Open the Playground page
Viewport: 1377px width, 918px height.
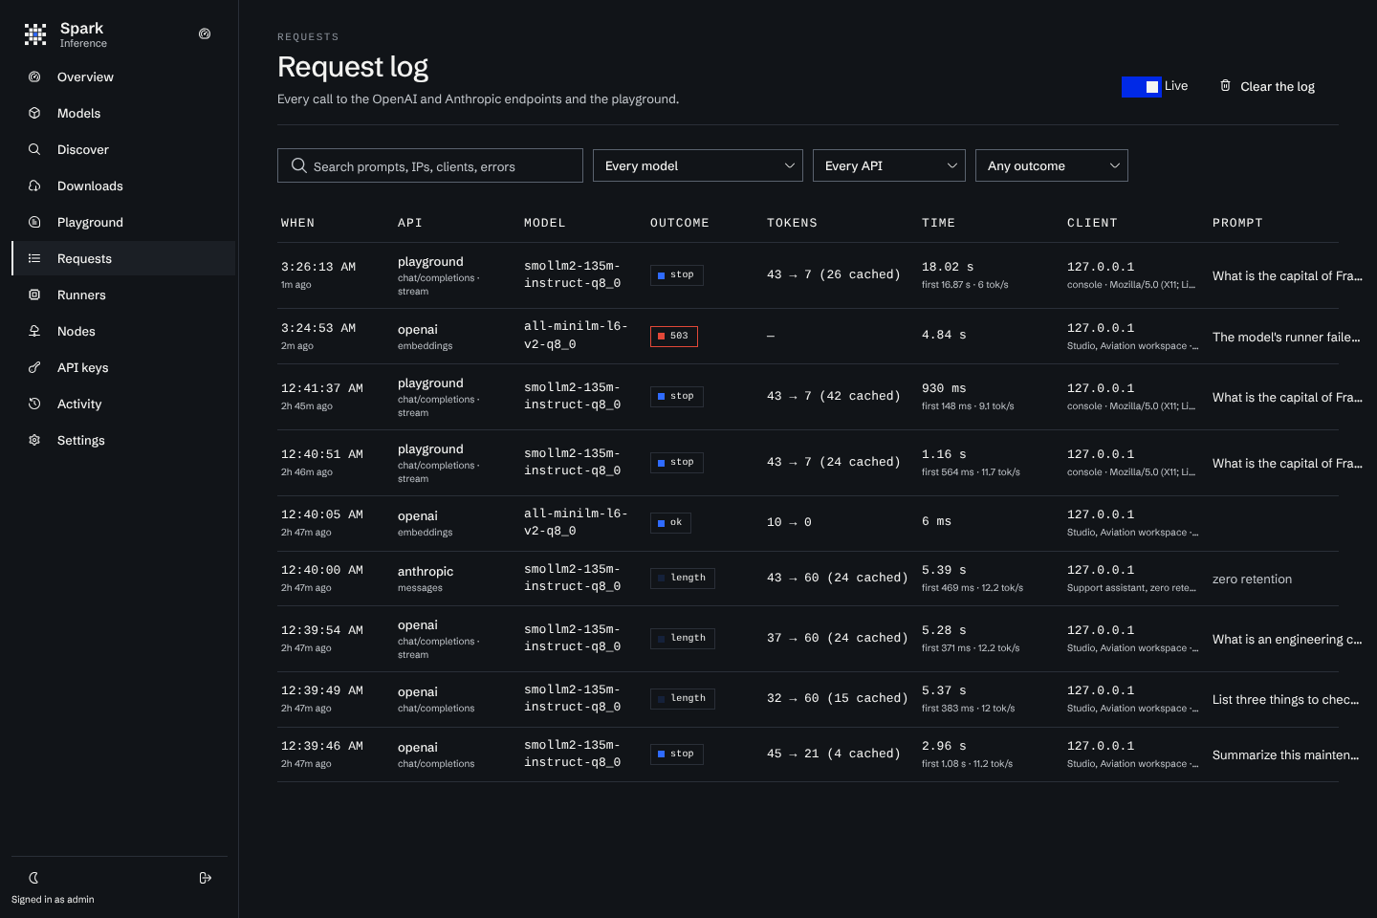pos(123,222)
